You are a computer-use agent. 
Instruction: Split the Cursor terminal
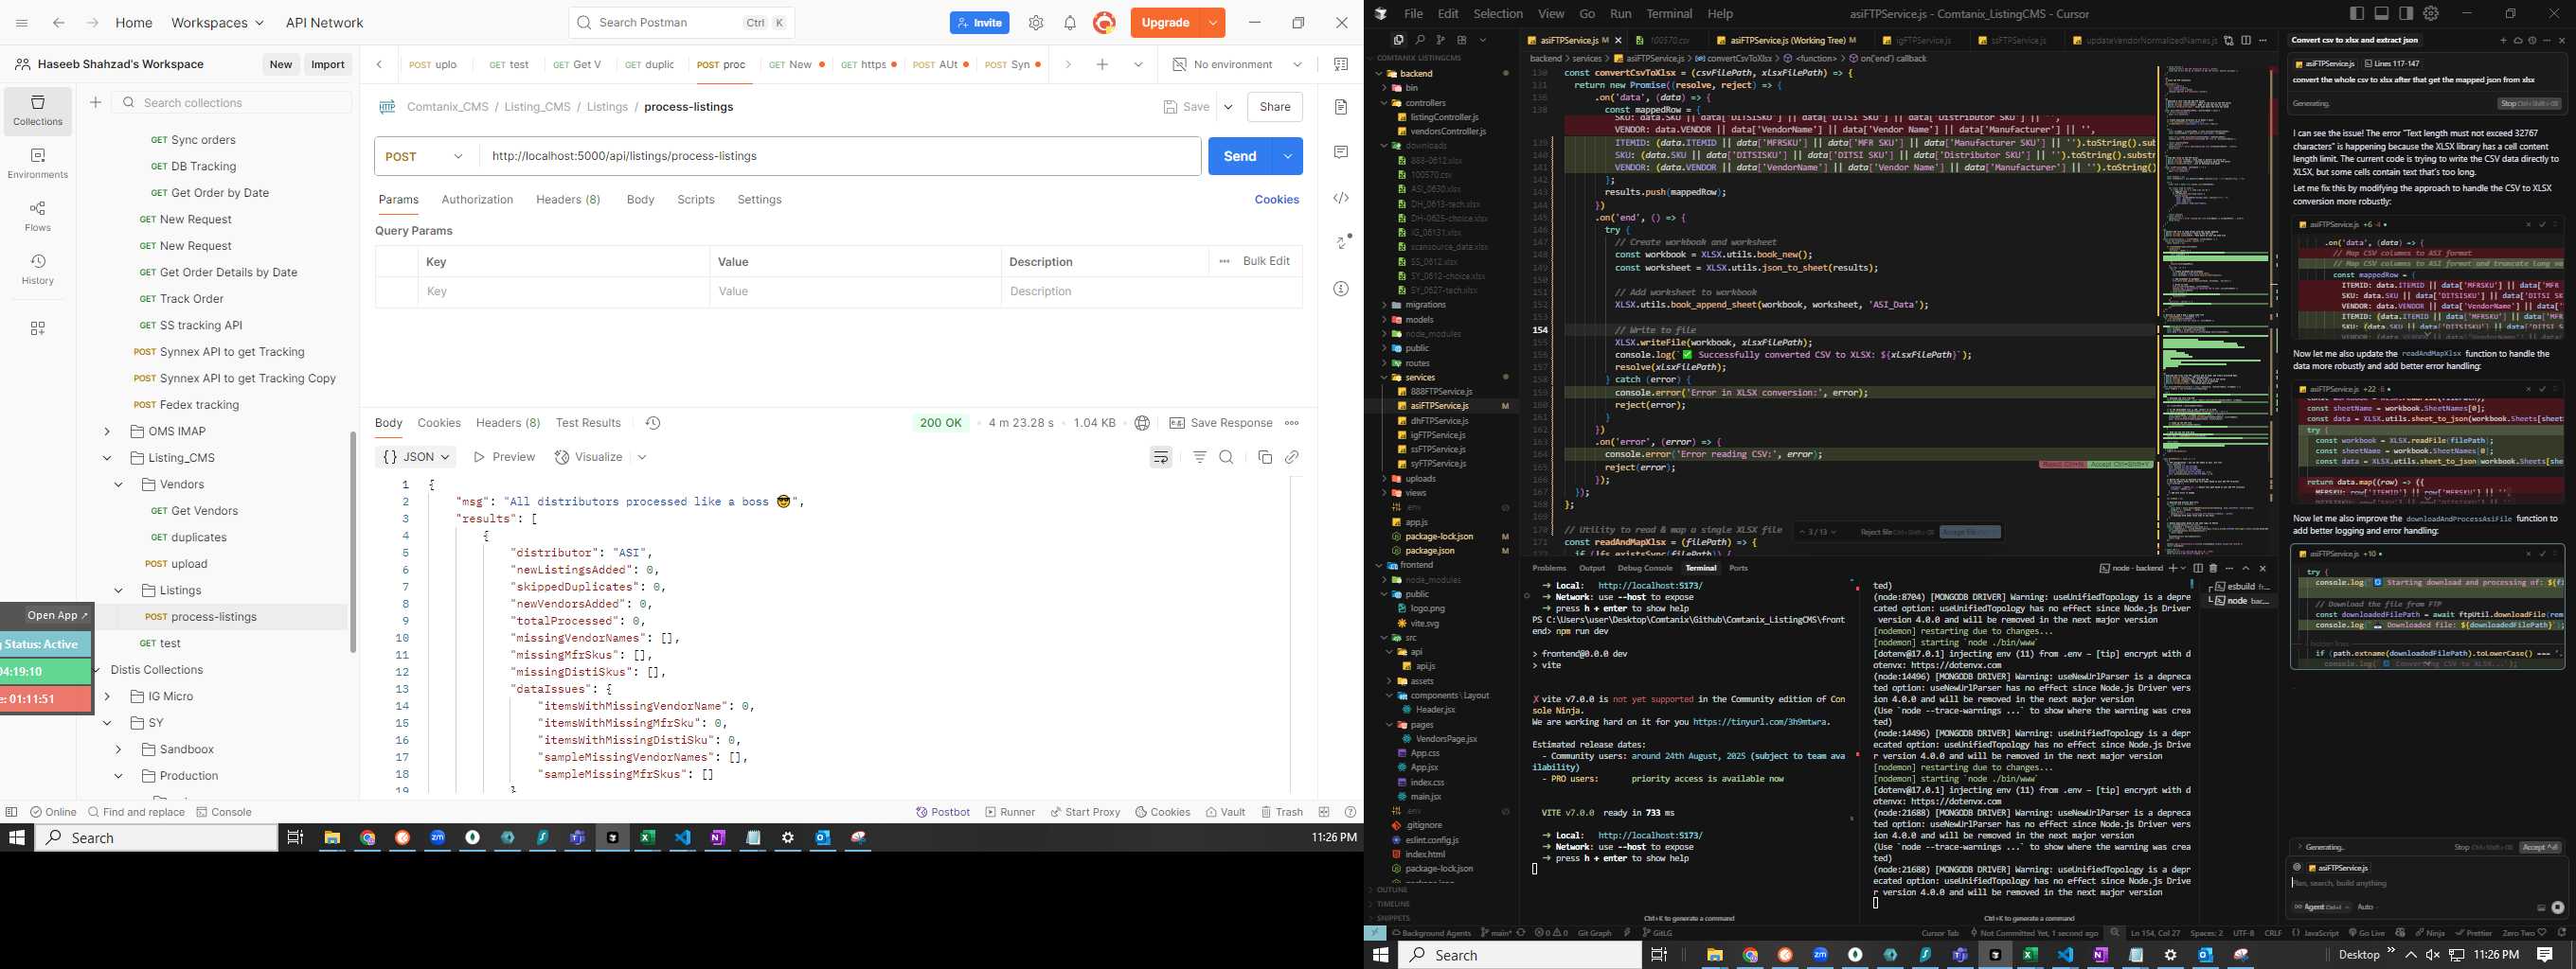[2198, 569]
